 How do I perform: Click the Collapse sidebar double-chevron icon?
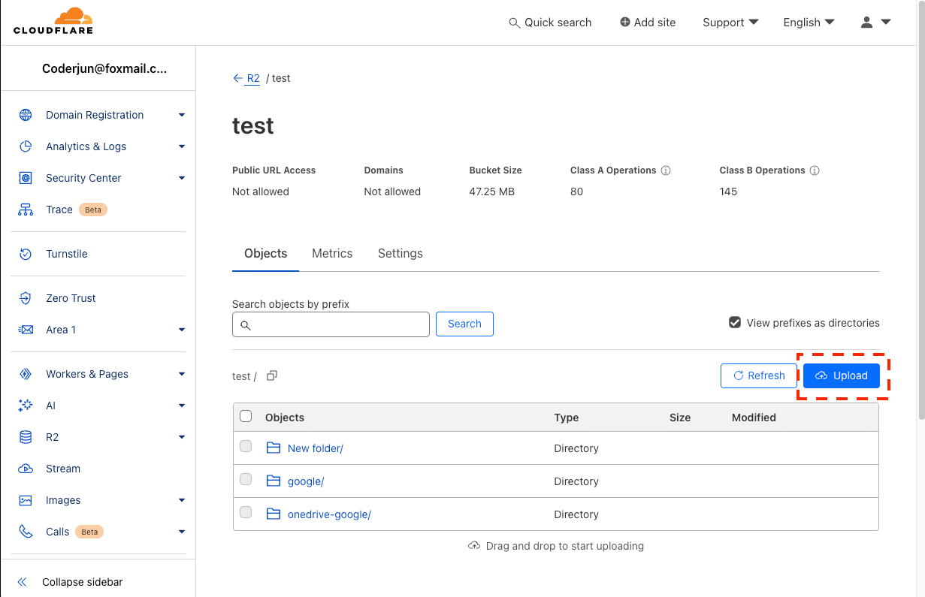(22, 582)
